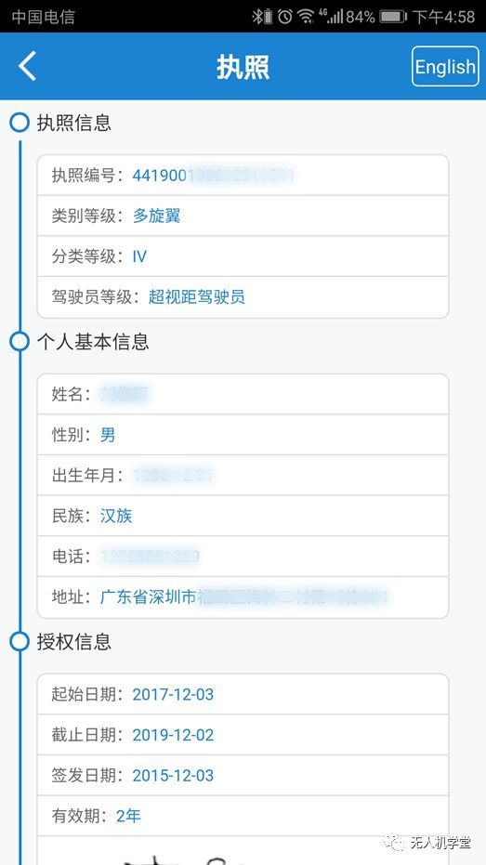The width and height of the screenshot is (486, 865).
Task: Tap the Wi-Fi signal status icon
Action: (x=306, y=17)
